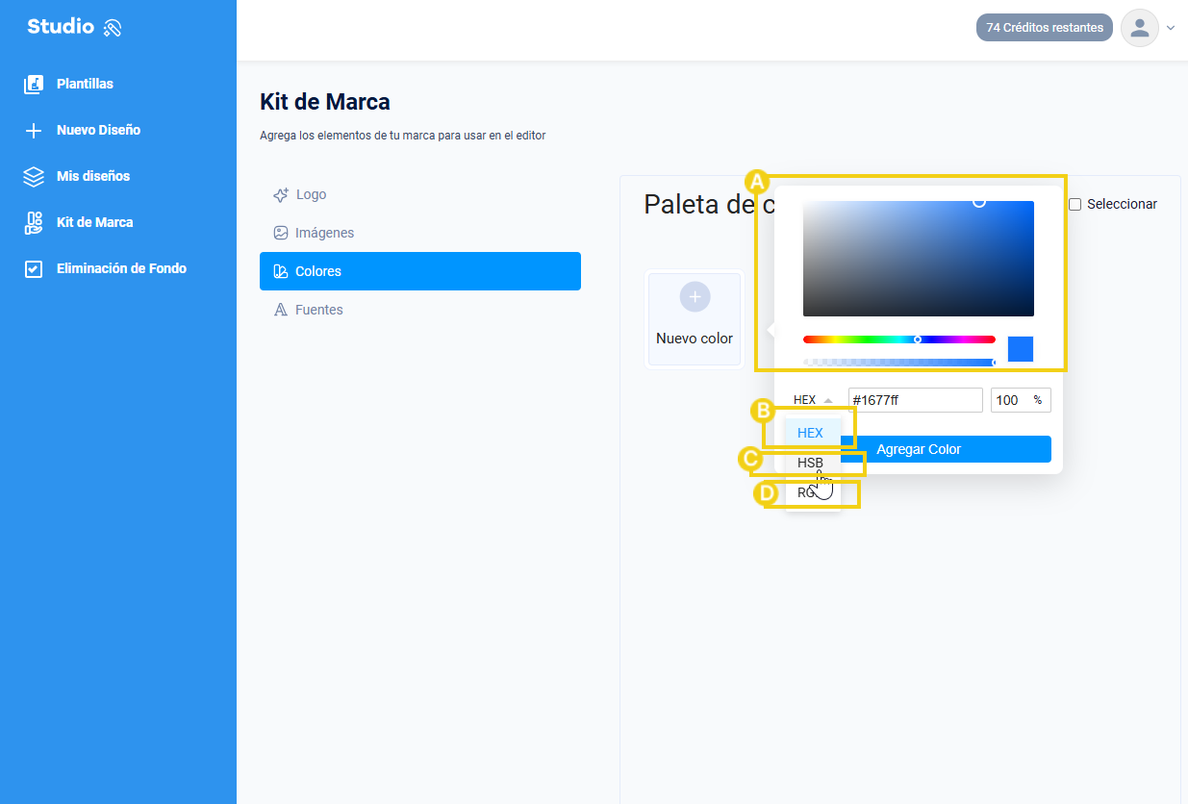
Task: Click the 74 Créditos restantes badge
Action: click(1045, 28)
